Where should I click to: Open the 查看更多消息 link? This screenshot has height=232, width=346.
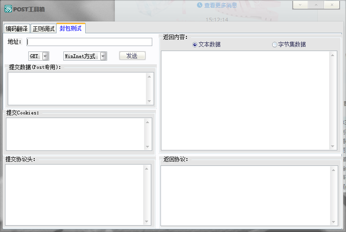click(x=221, y=5)
